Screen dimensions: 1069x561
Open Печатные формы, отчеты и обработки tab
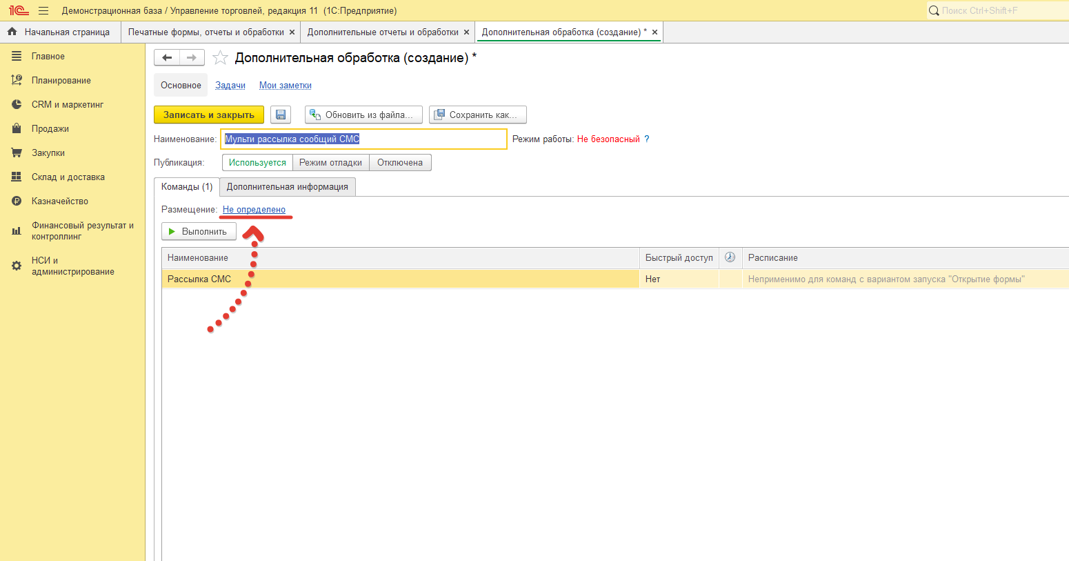click(206, 32)
